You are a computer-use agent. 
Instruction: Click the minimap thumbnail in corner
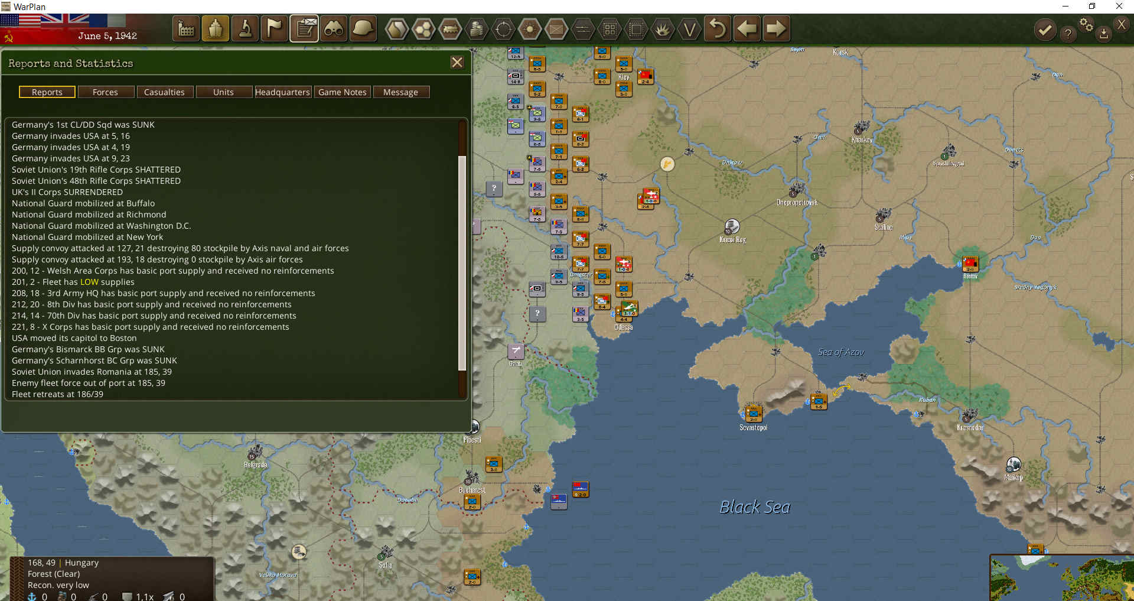1062,578
